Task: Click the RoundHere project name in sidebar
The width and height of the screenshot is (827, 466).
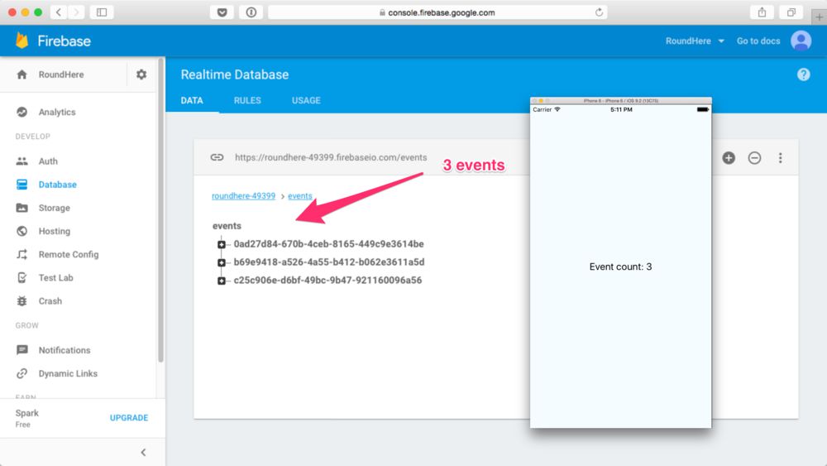Action: point(61,74)
